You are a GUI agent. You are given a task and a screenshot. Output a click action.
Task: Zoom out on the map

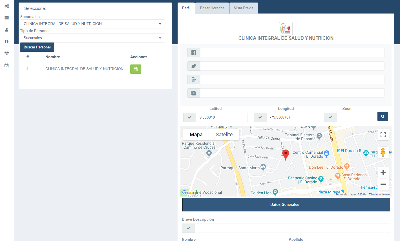pos(383,184)
